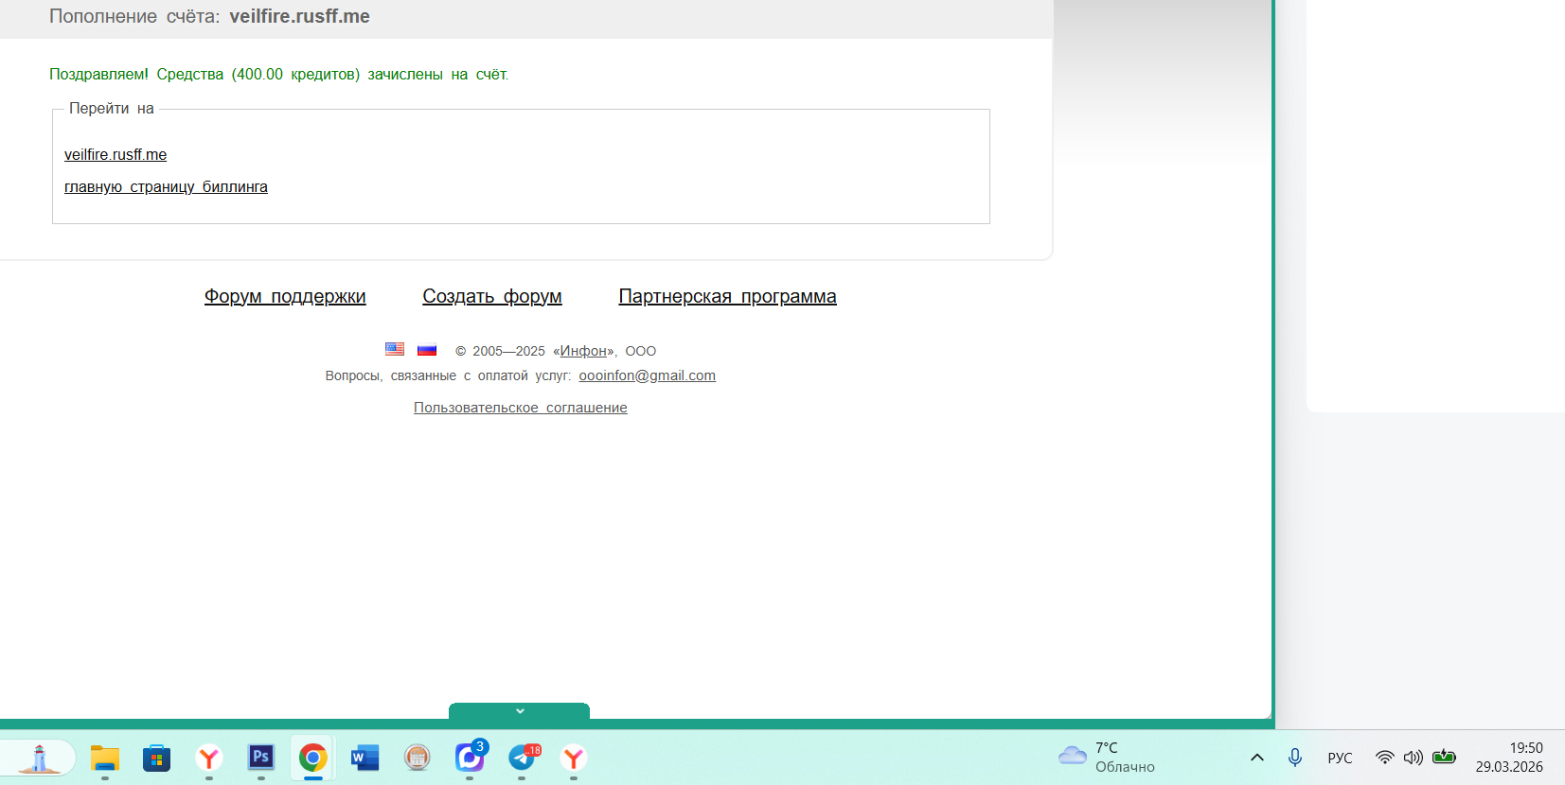This screenshot has height=785, width=1565.
Task: Click heading Пополнение счёта: veilfire.rusff.me
Action: [209, 16]
